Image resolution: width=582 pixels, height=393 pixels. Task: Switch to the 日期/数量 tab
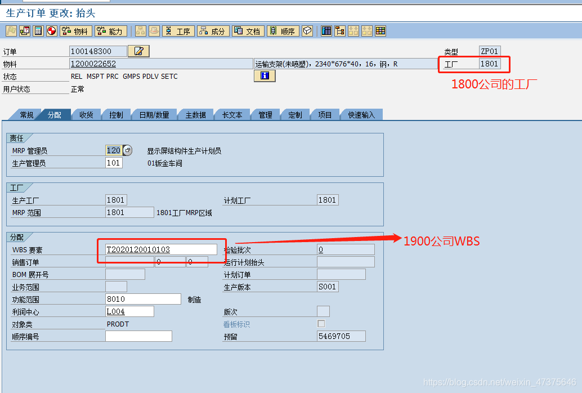pyautogui.click(x=154, y=115)
